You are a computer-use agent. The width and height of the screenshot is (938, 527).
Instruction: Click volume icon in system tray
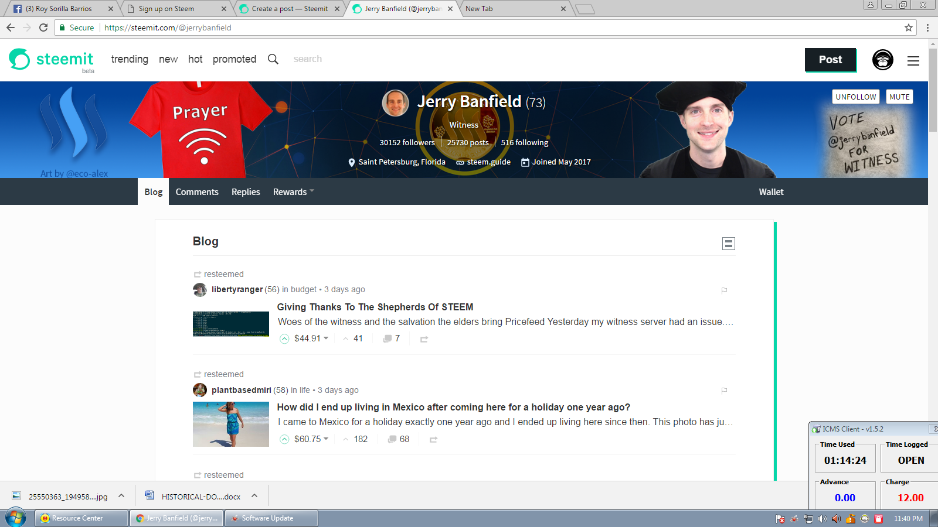tap(823, 519)
